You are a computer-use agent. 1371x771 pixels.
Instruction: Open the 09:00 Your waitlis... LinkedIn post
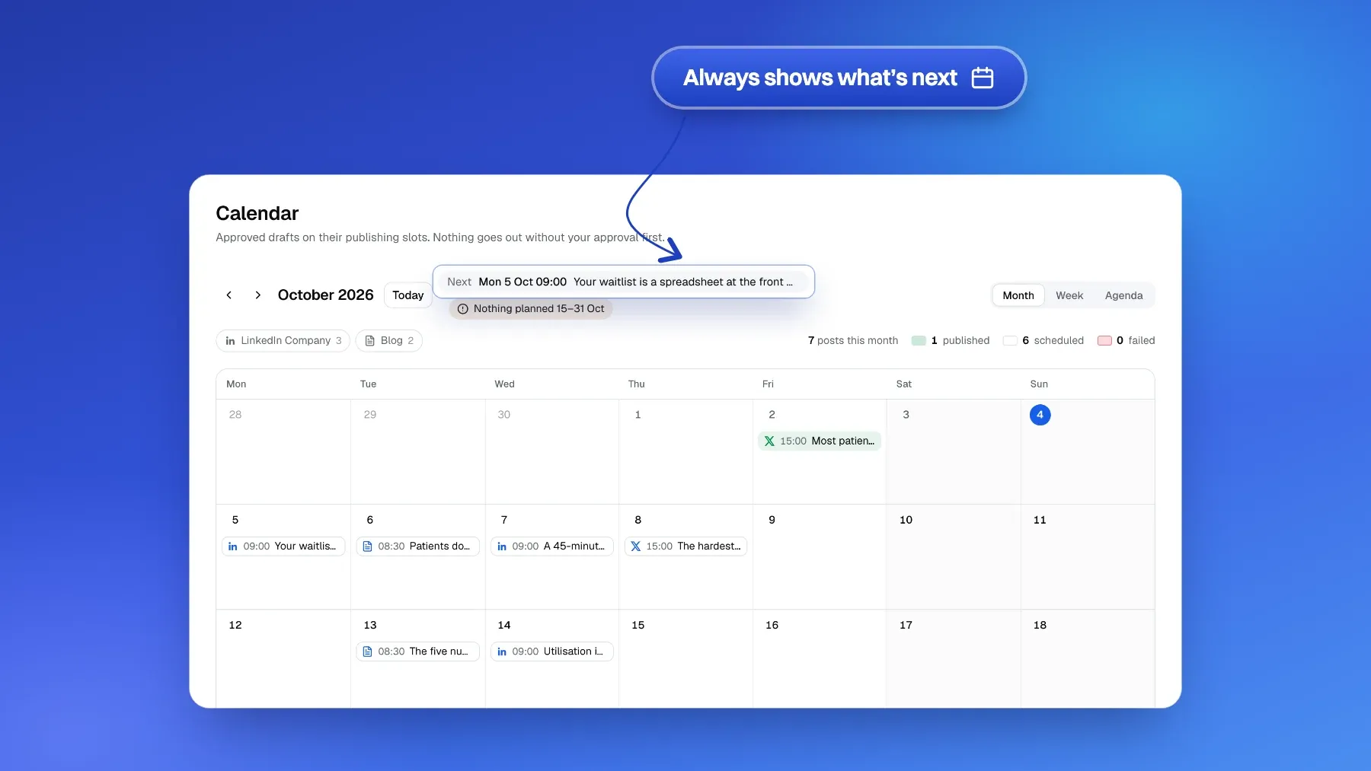[x=283, y=546]
